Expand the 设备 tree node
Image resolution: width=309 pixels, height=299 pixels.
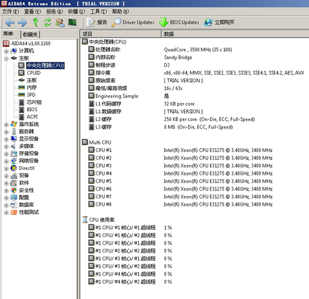pyautogui.click(x=6, y=176)
